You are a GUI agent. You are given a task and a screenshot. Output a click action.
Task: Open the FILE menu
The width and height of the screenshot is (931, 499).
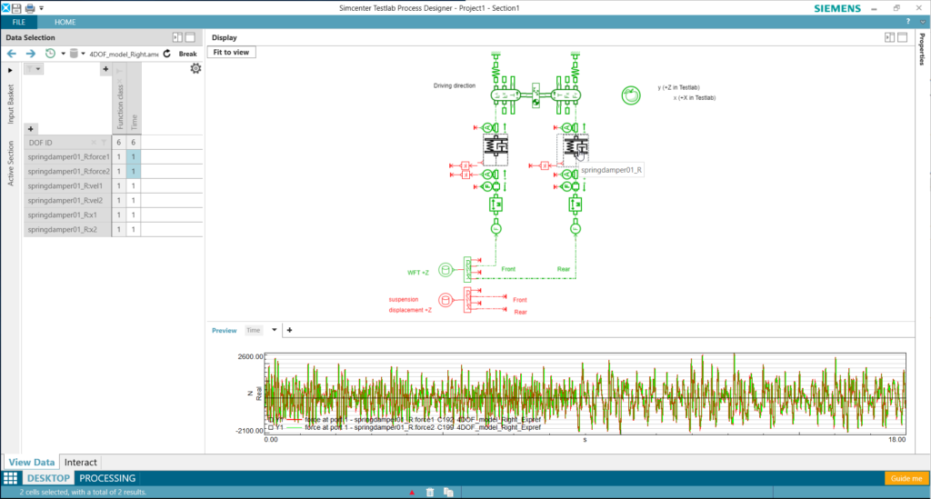19,22
